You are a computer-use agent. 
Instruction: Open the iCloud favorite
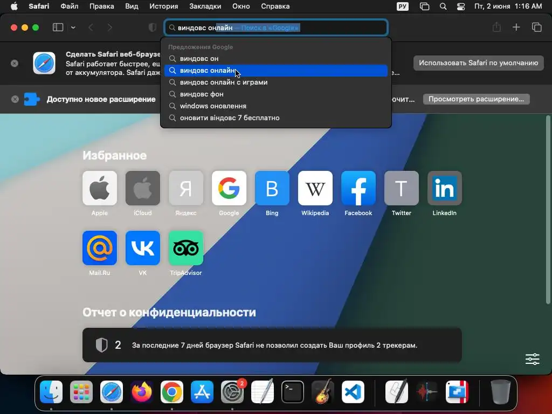[x=142, y=188]
